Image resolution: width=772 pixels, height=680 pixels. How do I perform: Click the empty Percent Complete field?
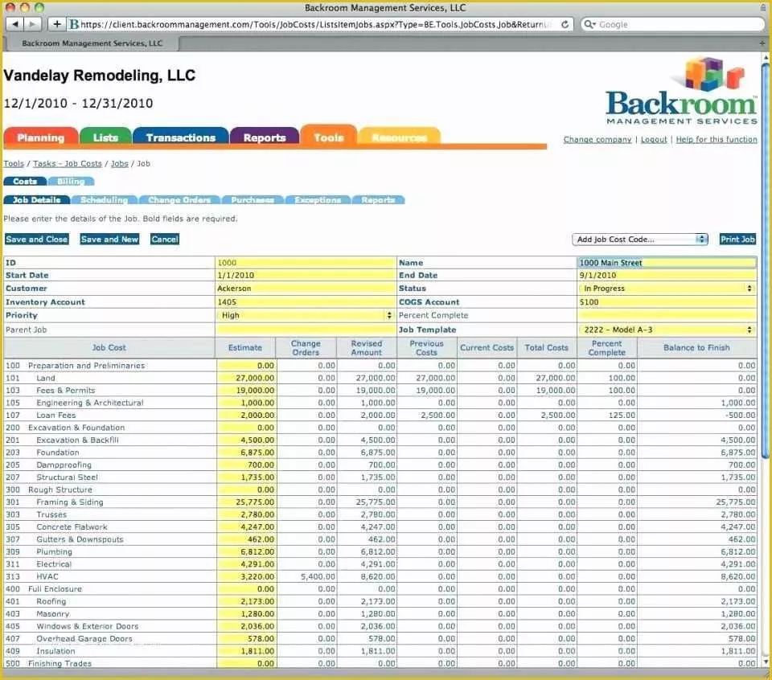coord(667,315)
